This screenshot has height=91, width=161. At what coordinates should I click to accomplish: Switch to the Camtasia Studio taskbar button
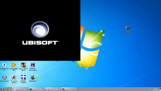(36, 89)
